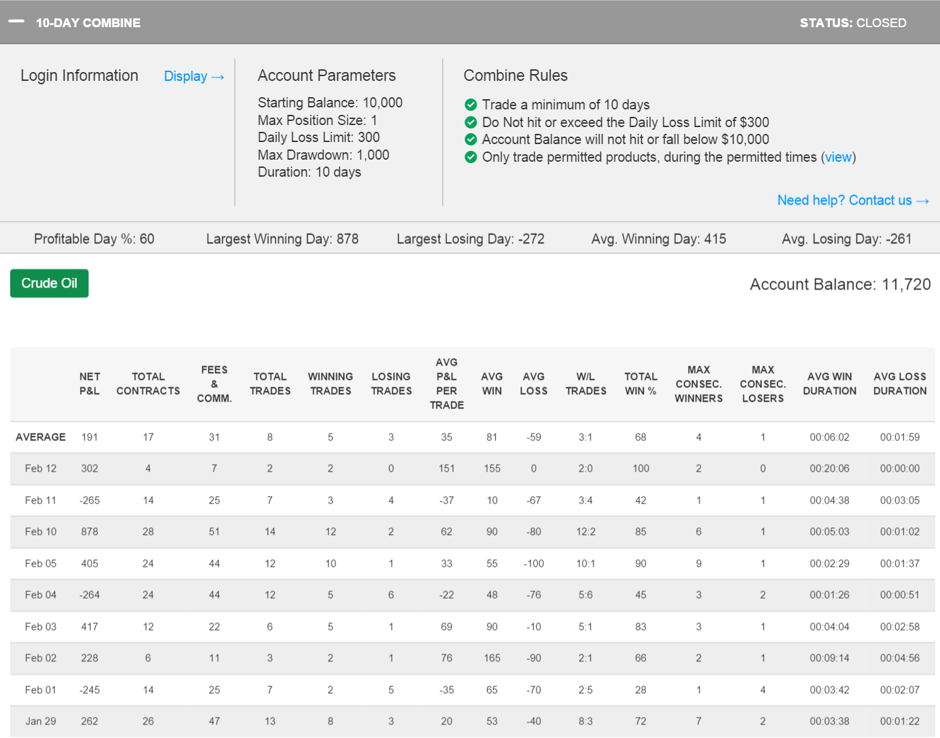Open the permitted products 'view' link

coord(838,157)
